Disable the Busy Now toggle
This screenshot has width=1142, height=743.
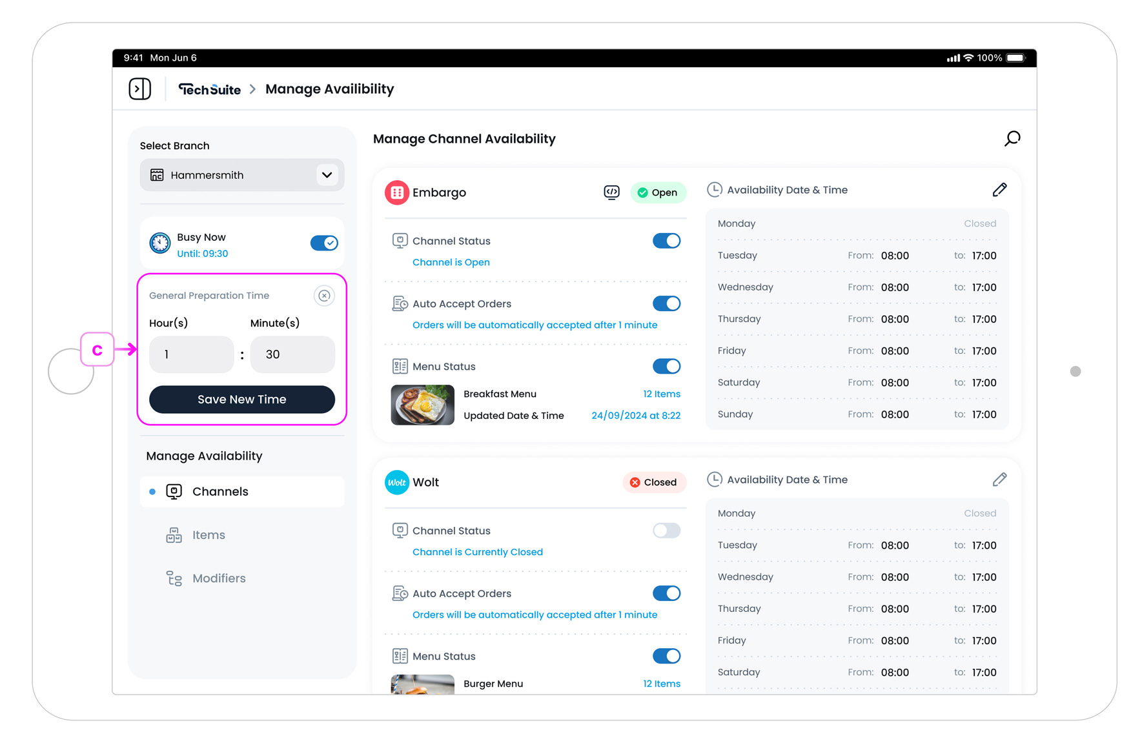coord(324,243)
